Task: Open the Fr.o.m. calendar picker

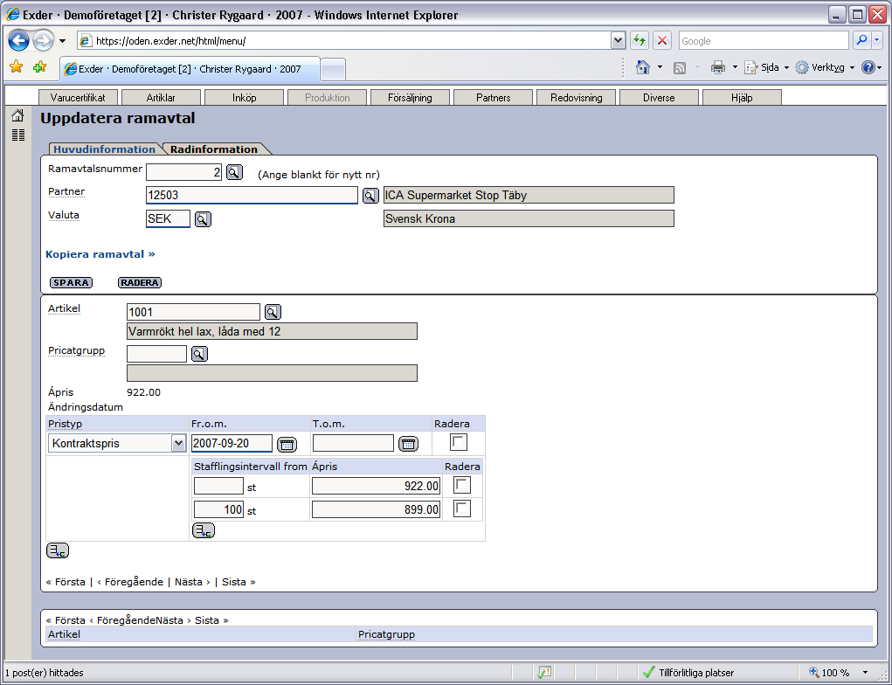Action: point(287,445)
